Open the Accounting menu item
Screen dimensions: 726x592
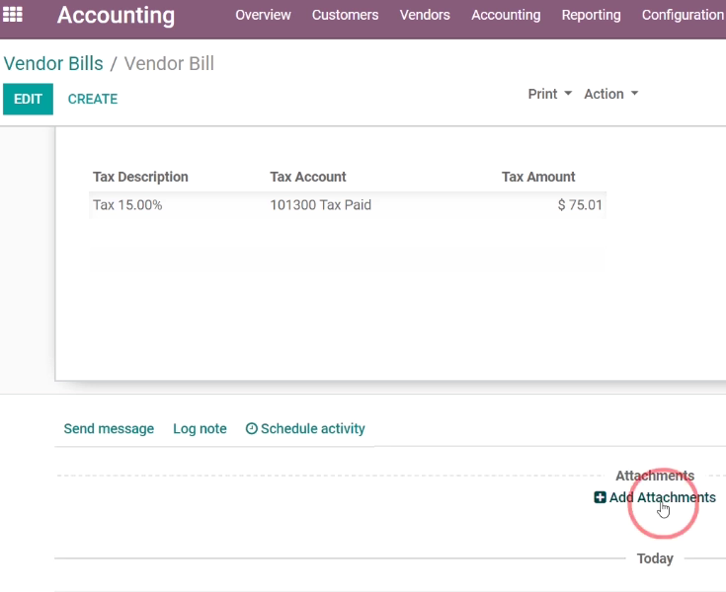pos(506,15)
